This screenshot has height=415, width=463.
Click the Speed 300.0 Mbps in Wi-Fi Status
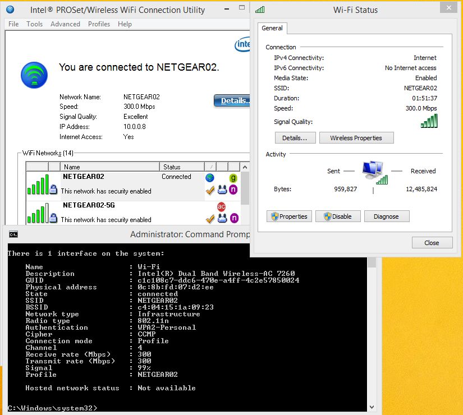[x=421, y=108]
